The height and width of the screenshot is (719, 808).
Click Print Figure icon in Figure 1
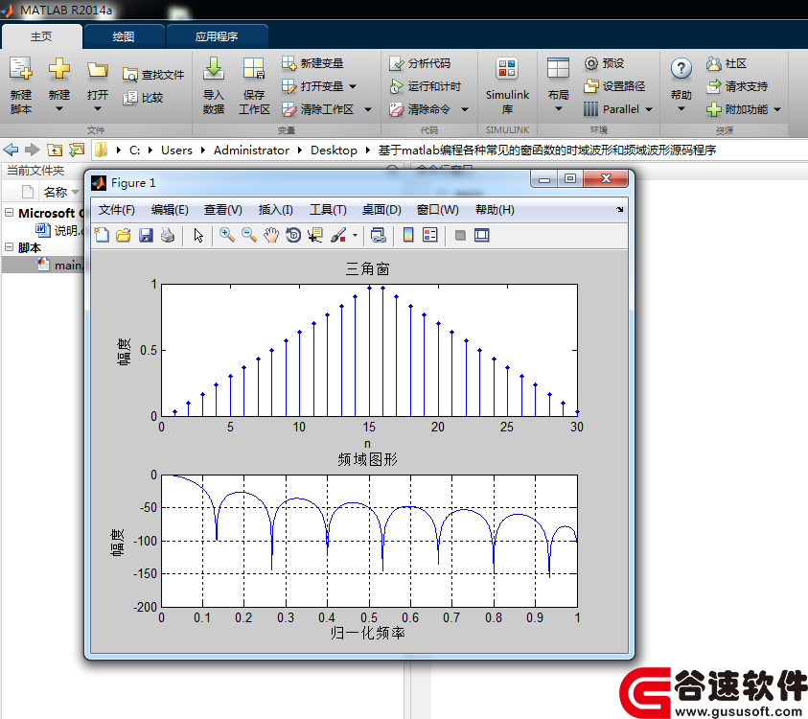point(168,236)
